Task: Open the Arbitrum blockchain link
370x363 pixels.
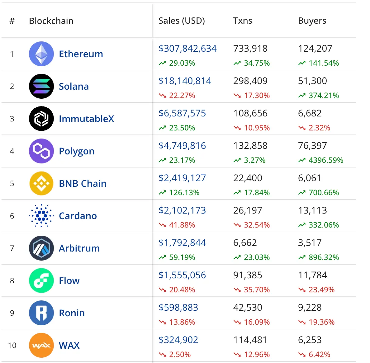Action: [79, 248]
